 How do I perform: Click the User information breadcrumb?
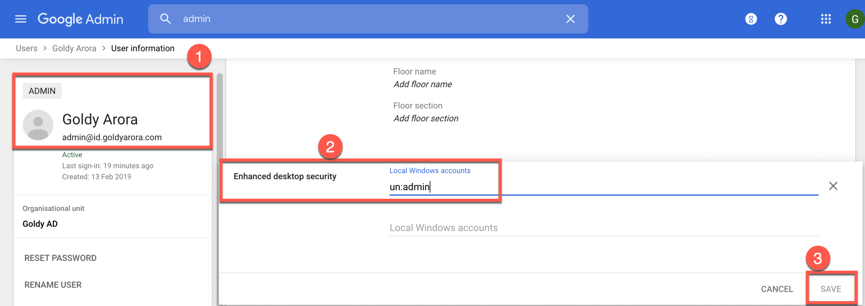pyautogui.click(x=143, y=48)
